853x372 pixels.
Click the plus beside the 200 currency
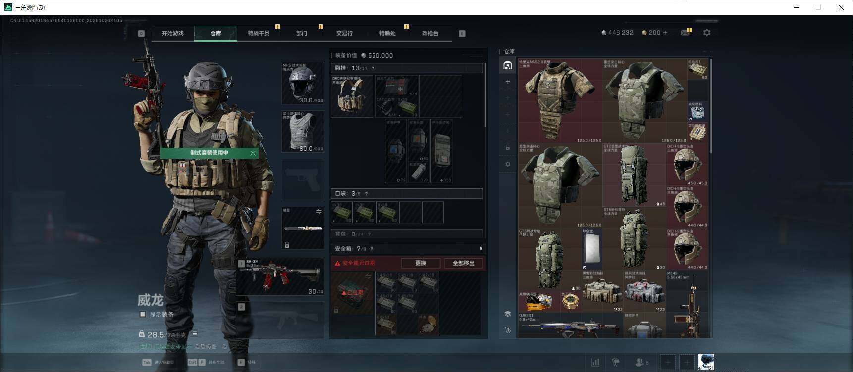click(665, 33)
